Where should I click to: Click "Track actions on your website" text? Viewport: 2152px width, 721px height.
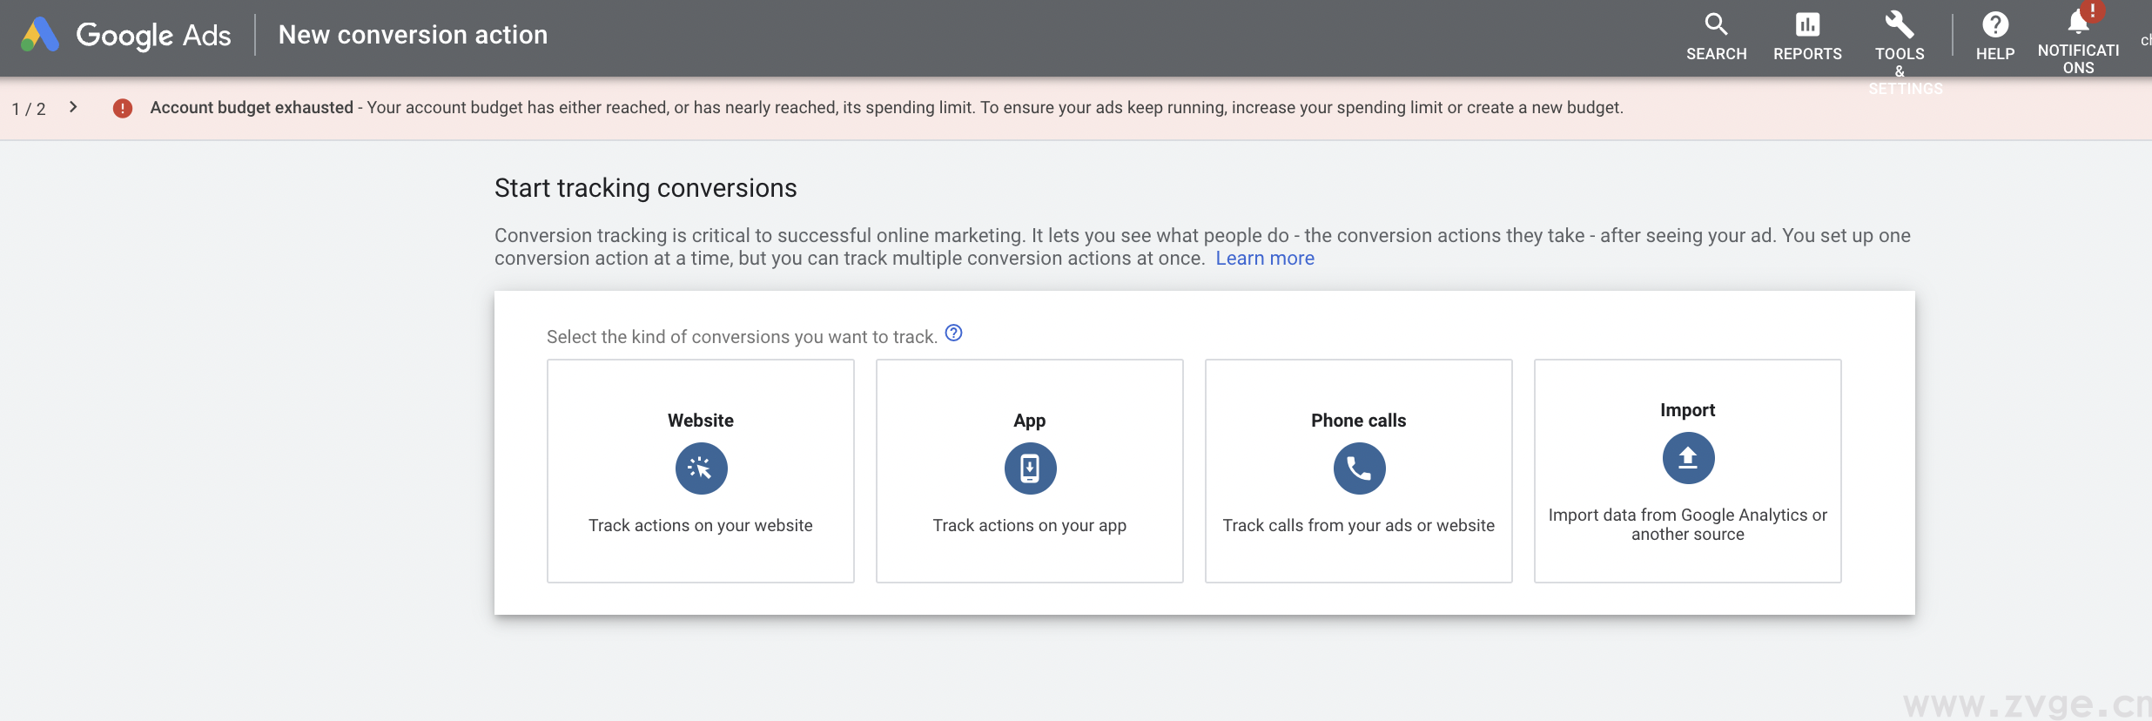pos(701,526)
